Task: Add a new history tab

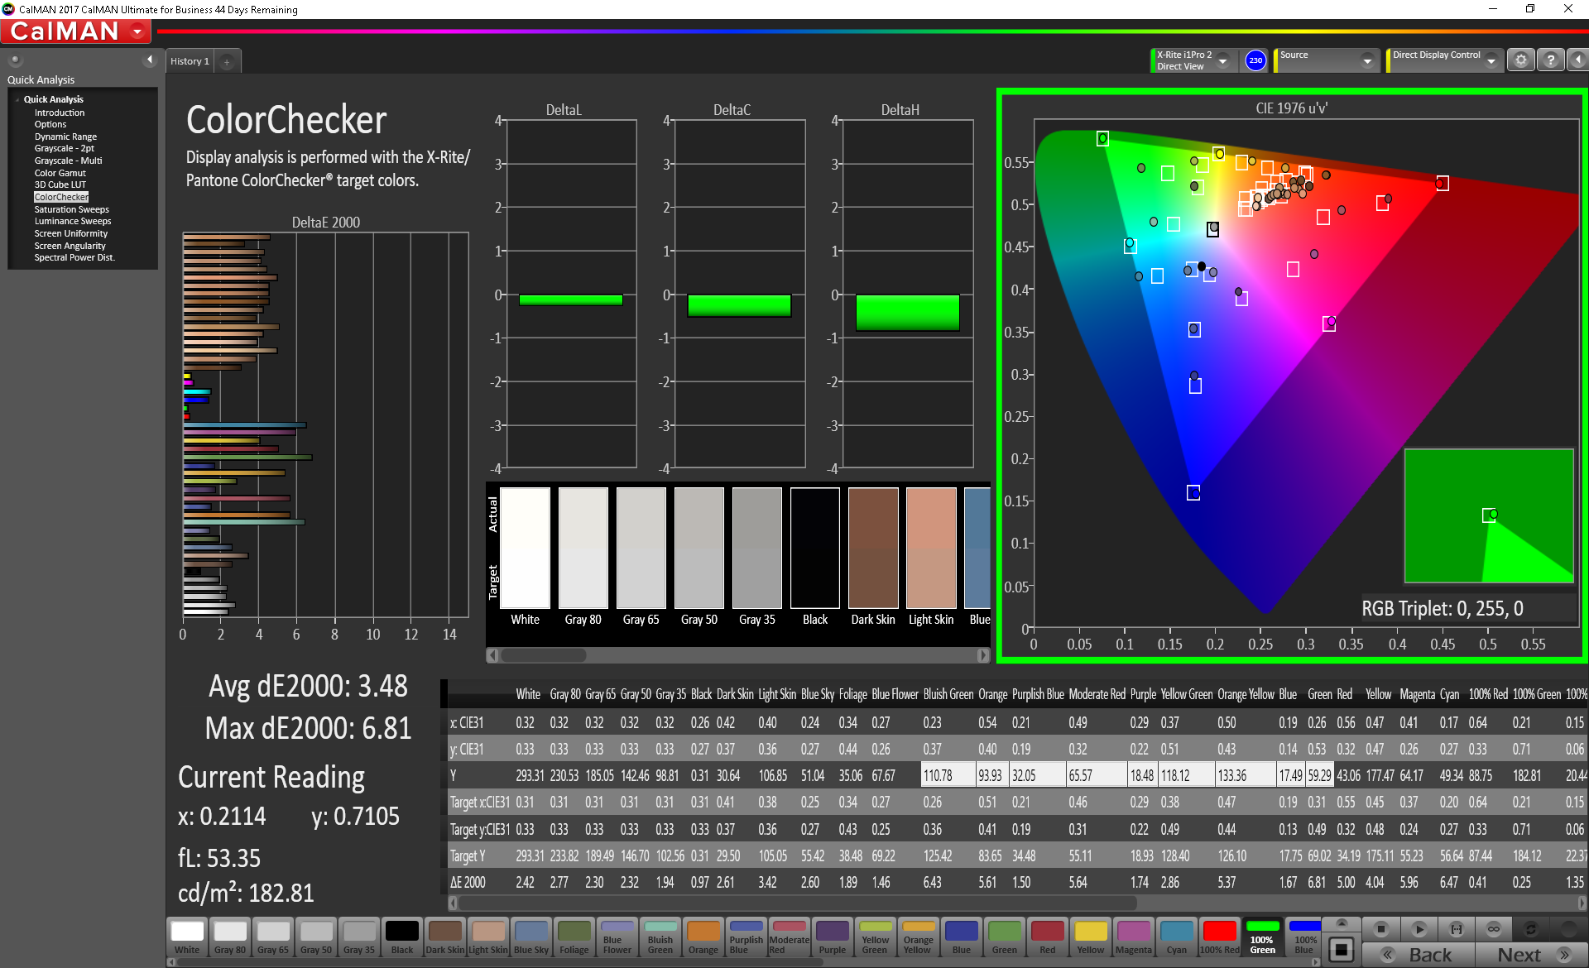Action: [x=227, y=61]
